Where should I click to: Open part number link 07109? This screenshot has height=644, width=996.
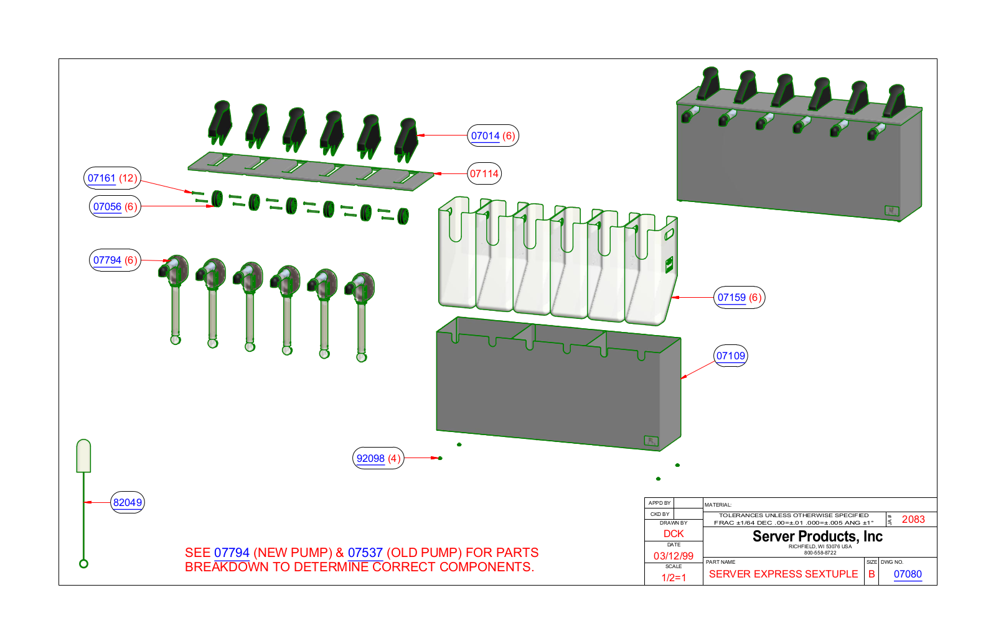[x=731, y=356]
